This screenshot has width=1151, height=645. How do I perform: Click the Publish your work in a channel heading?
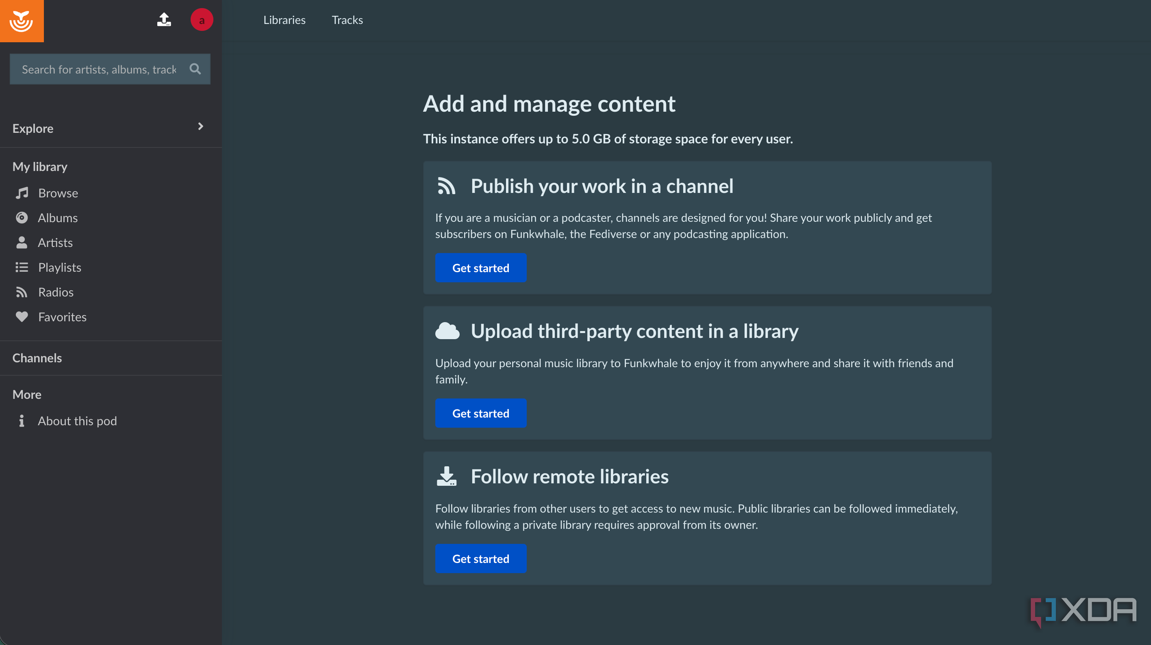tap(602, 186)
